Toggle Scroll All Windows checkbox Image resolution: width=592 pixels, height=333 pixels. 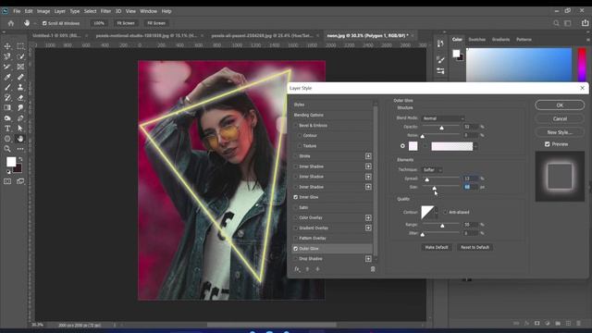44,23
